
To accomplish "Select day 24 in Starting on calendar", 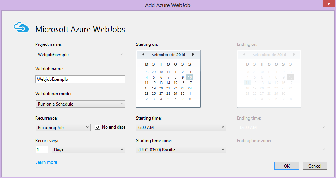I will [190, 88].
